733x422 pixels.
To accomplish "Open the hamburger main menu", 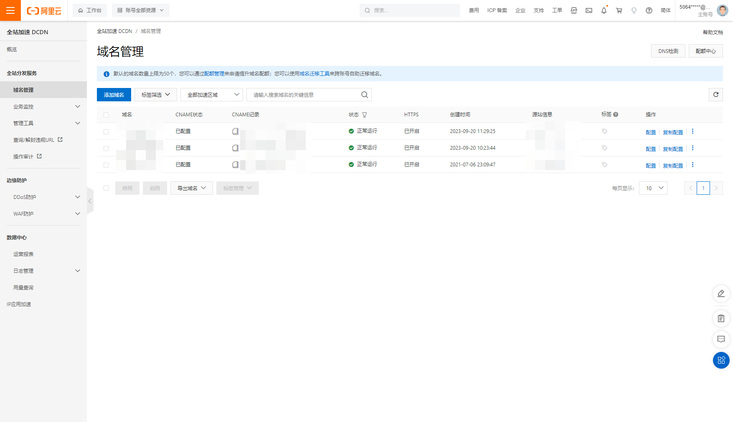I will click(x=10, y=10).
